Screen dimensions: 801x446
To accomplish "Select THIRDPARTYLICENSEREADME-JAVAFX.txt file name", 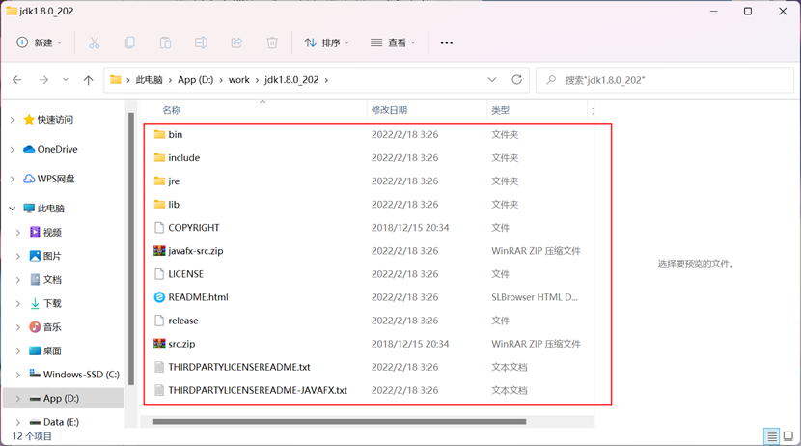I will (x=258, y=390).
